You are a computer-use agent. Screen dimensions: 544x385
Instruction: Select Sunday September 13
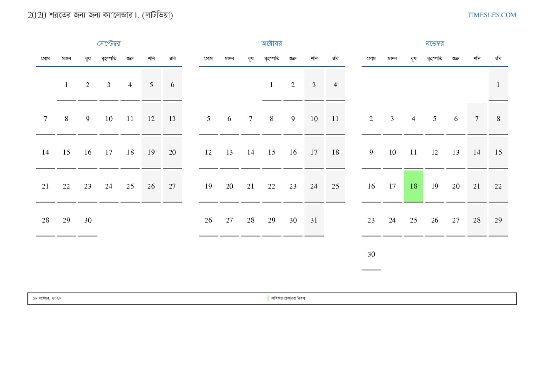point(172,119)
